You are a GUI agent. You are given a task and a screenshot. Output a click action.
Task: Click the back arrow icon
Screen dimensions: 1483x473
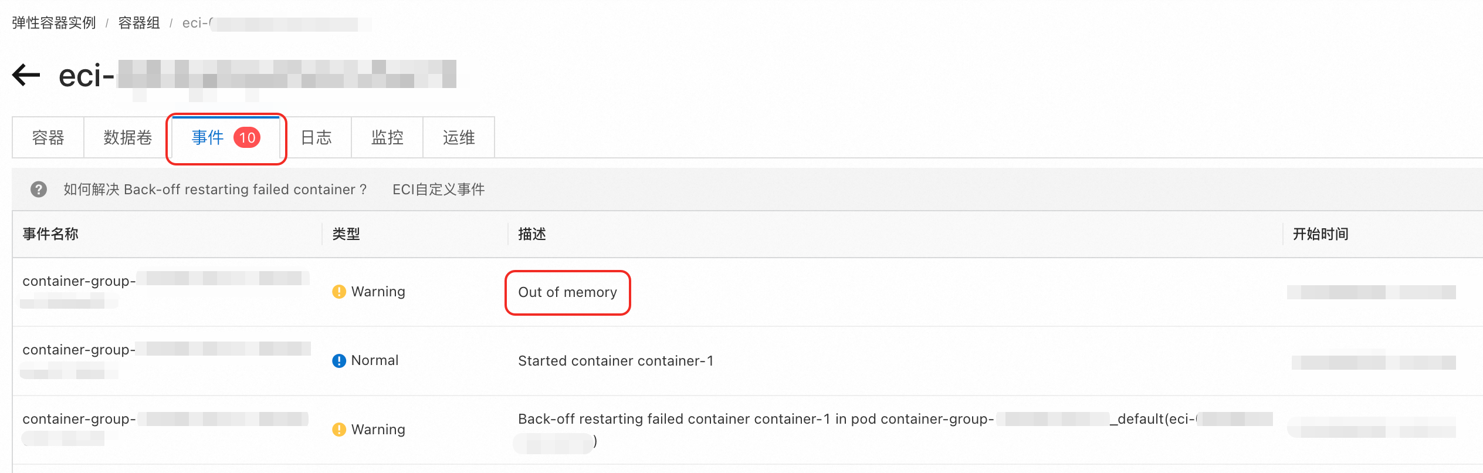click(x=26, y=75)
